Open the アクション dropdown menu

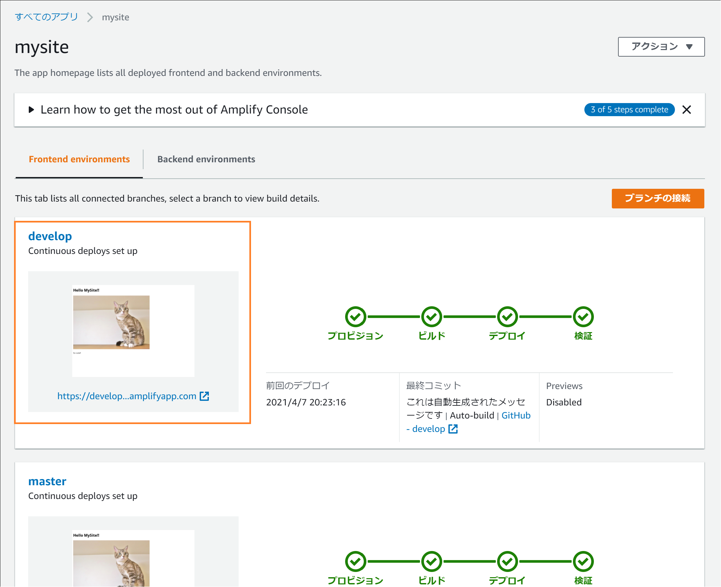[x=661, y=47]
